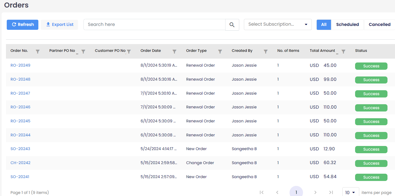Open filter for Order Date column

click(174, 52)
